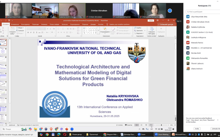Expand the shapes gallery dropdown
Screen dimensions: 220x137
click(x=98, y=30)
